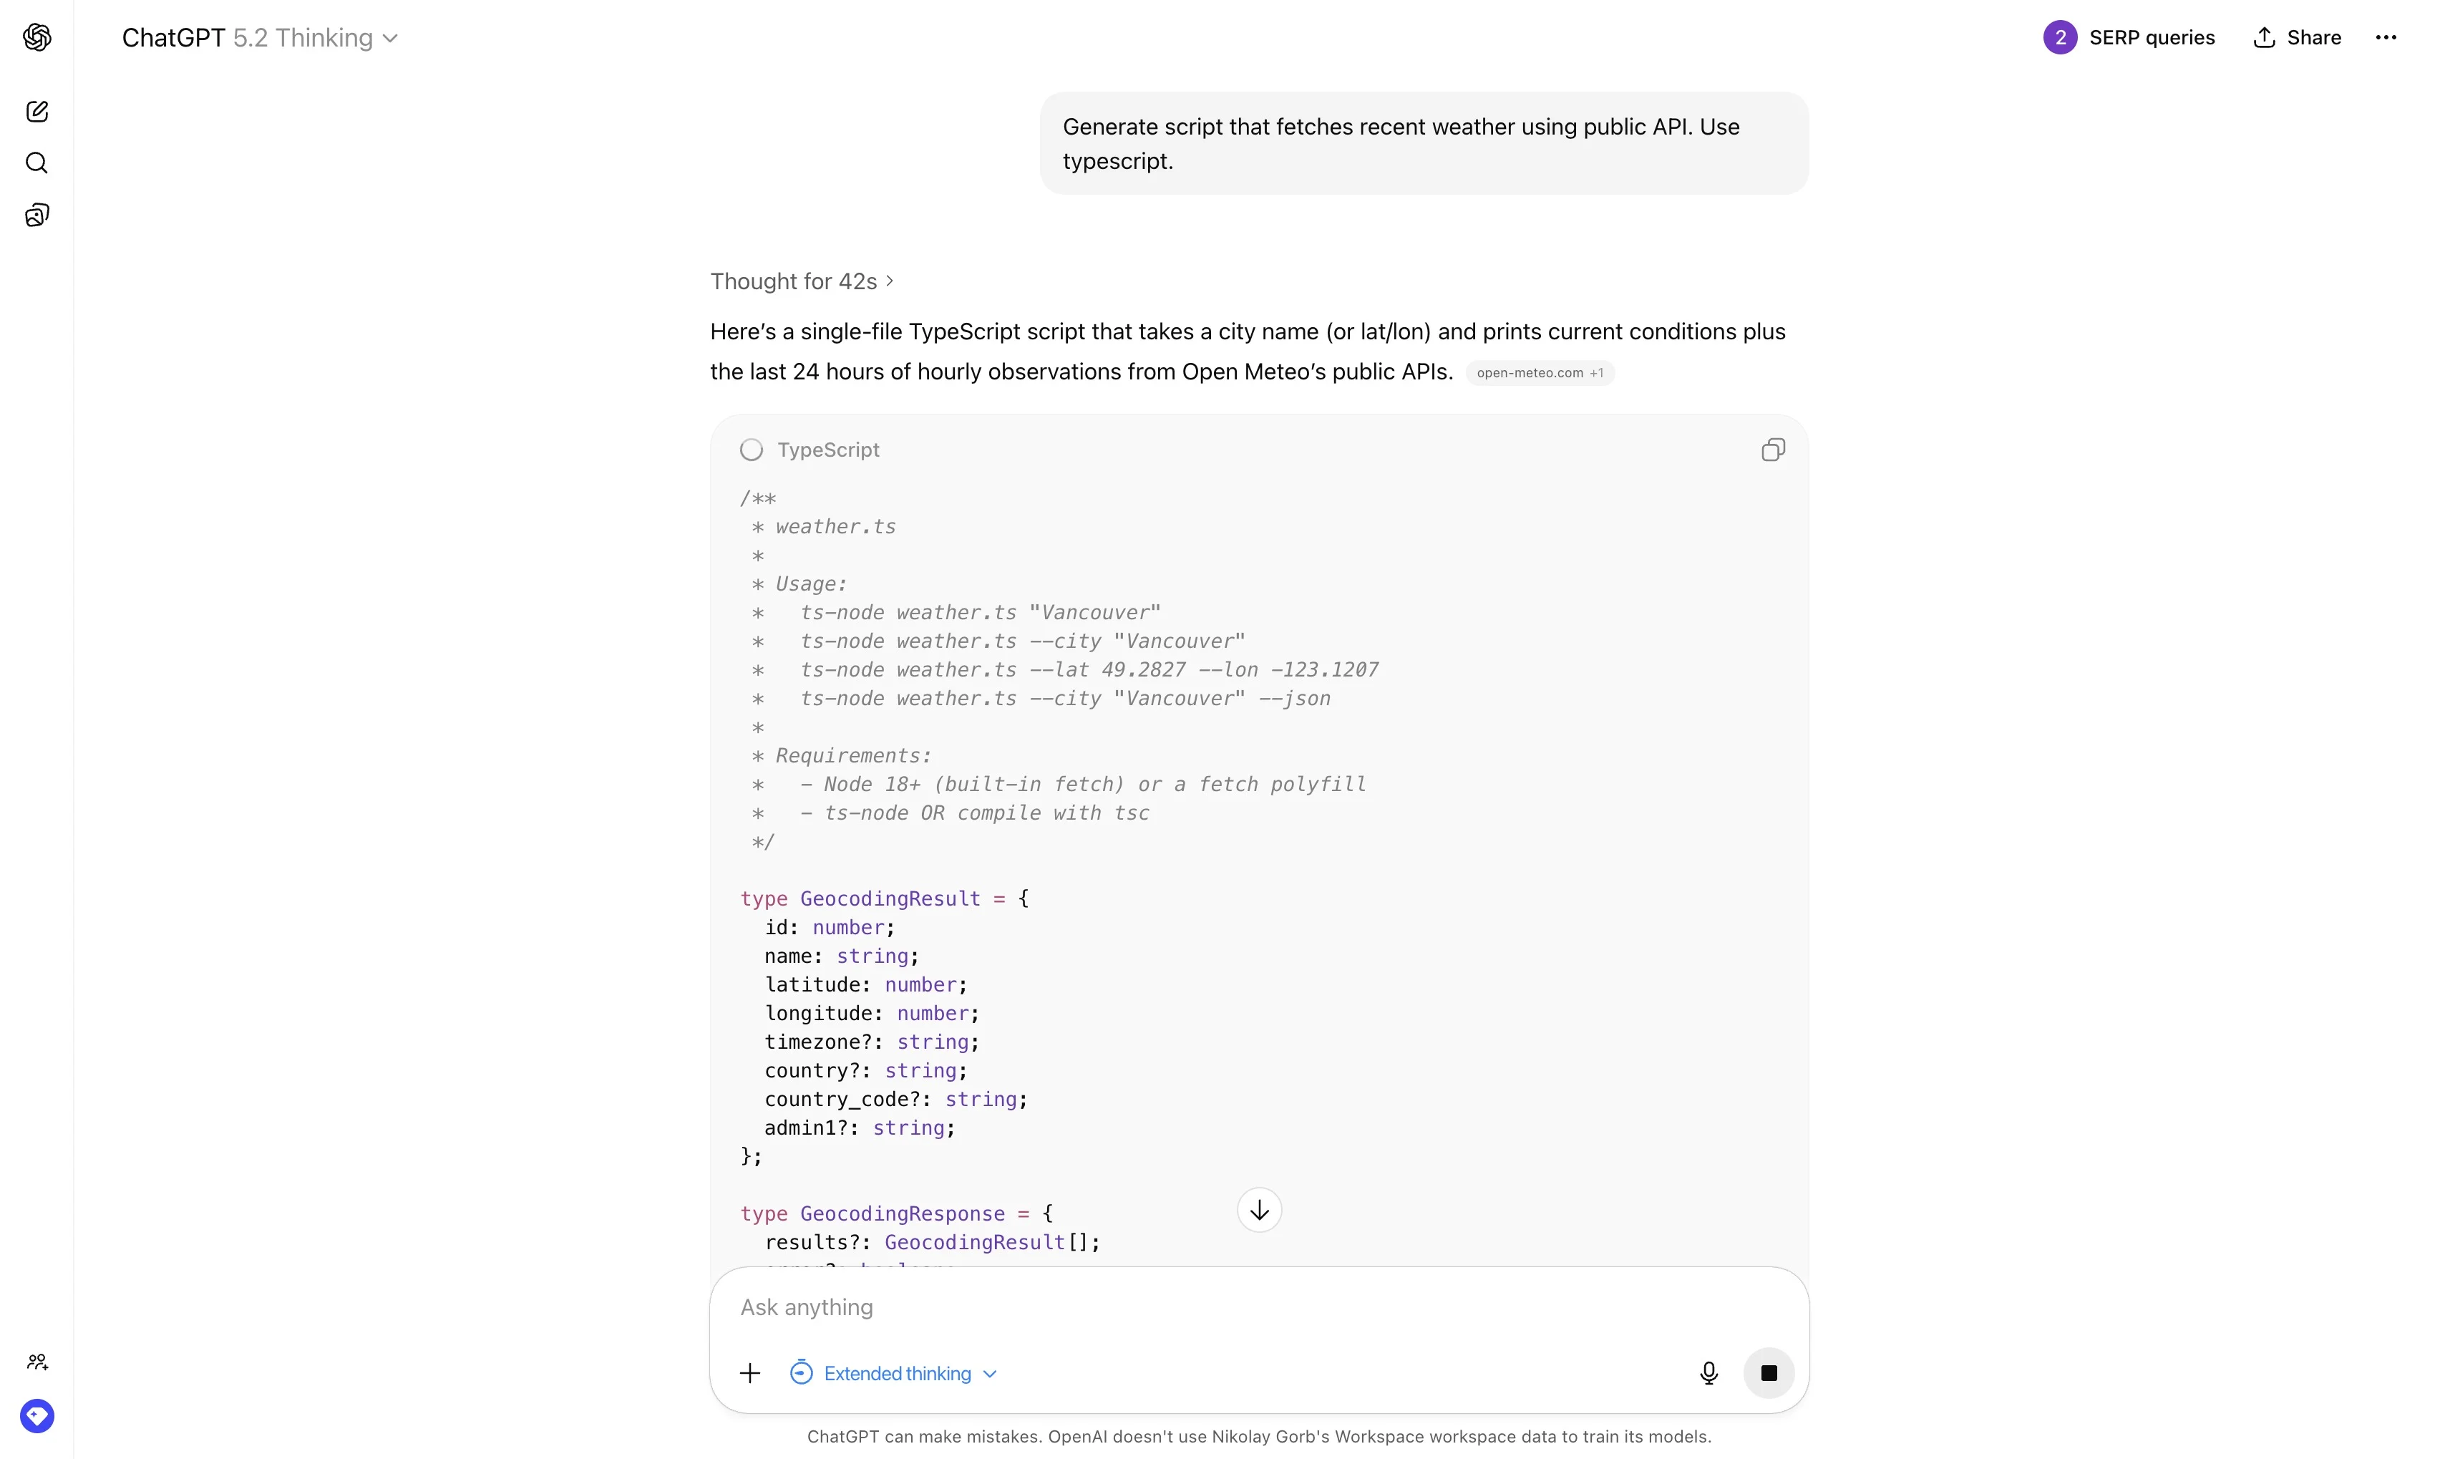Click the Share button
This screenshot has width=2445, height=1459.
pos(2298,37)
